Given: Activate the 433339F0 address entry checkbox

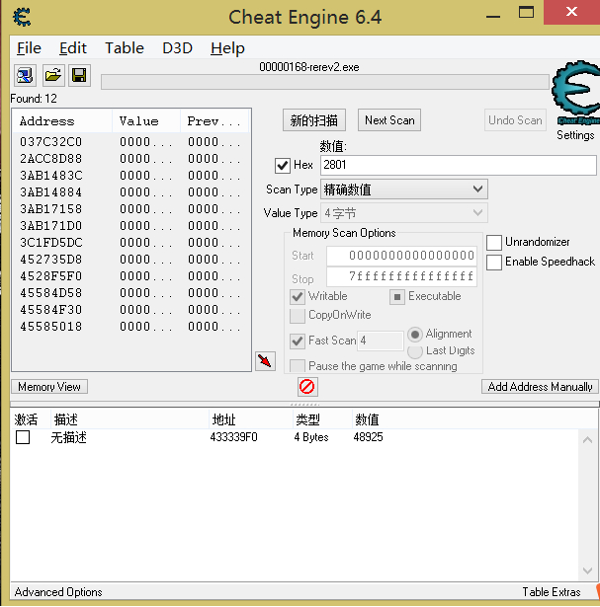Looking at the screenshot, I should coord(23,437).
